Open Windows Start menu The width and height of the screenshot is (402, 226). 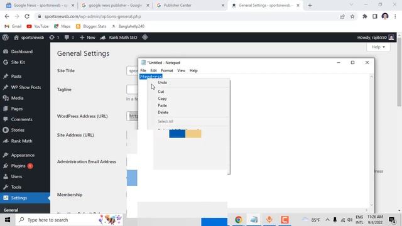(7, 220)
